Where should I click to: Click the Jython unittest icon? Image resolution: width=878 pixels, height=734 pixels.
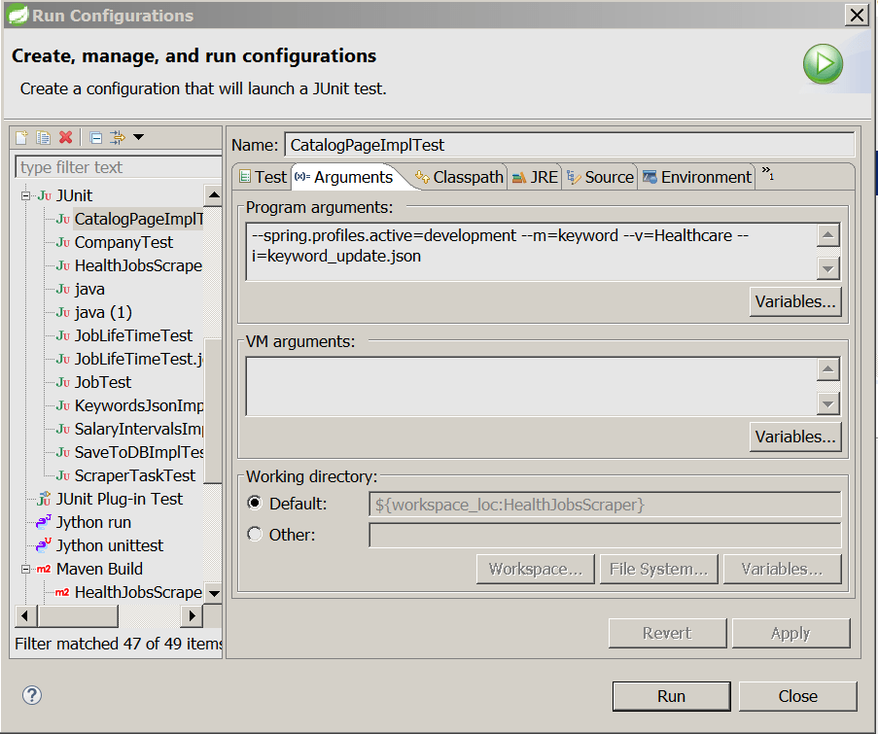(x=44, y=545)
